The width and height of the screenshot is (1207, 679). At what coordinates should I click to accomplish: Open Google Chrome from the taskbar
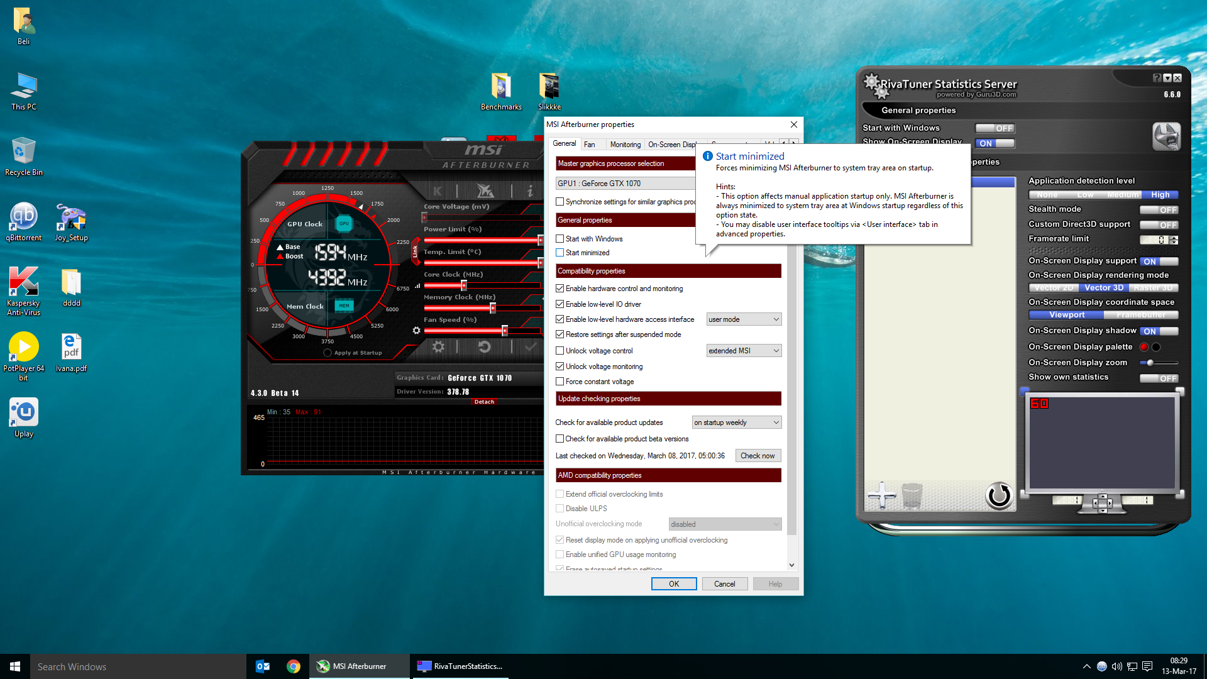pos(294,666)
